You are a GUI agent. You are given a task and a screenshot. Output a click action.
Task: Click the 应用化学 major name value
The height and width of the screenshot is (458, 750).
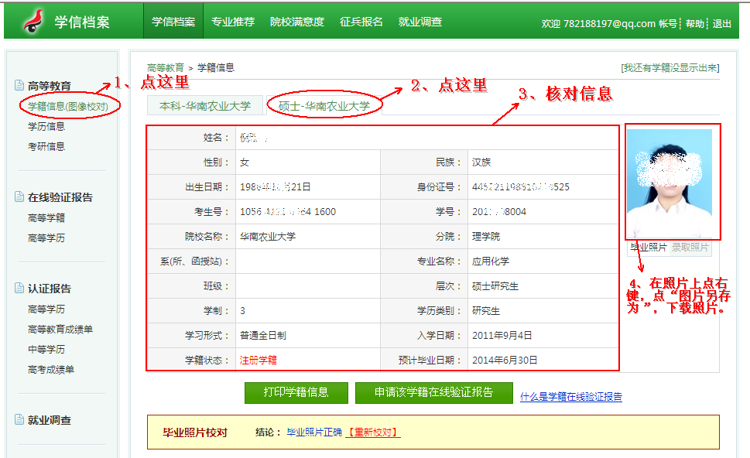[491, 261]
